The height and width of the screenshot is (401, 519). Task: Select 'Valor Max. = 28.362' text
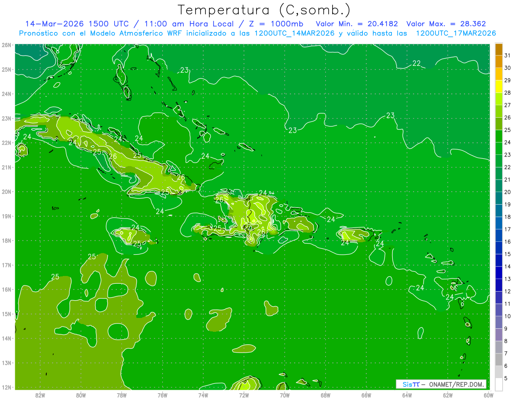(x=446, y=24)
